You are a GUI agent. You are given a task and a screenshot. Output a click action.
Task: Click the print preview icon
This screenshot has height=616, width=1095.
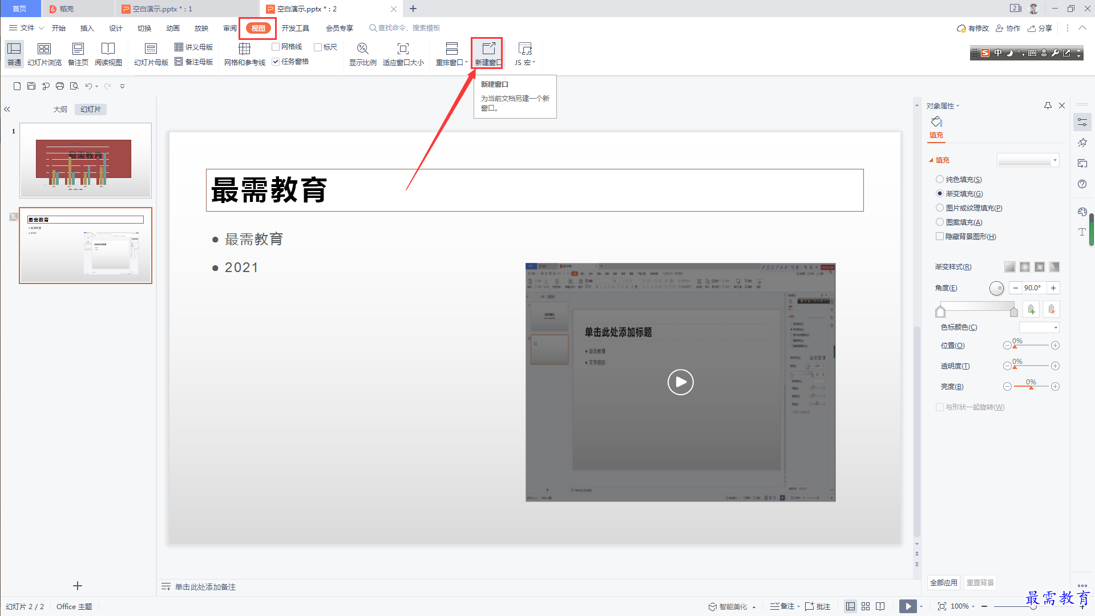tap(74, 86)
